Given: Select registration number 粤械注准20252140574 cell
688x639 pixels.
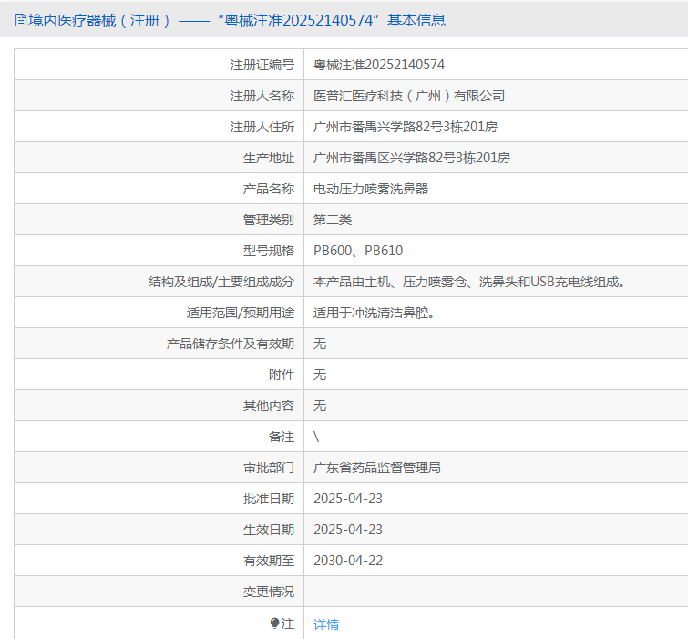Looking at the screenshot, I should (379, 65).
